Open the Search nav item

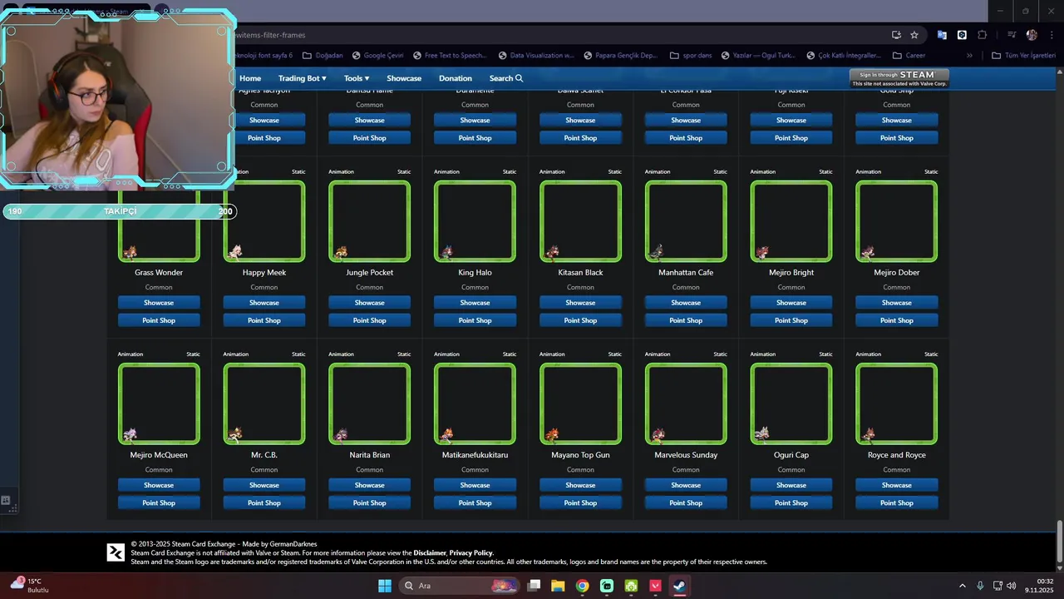point(506,78)
